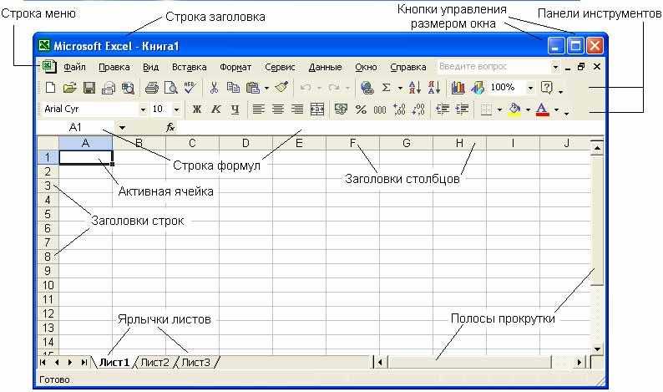Sort ascending A-Я icon

415,88
